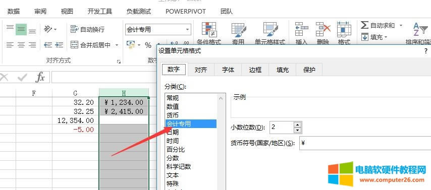The width and height of the screenshot is (431, 190).
Task: Open the 数据 ribbon tab
Action: click(14, 12)
